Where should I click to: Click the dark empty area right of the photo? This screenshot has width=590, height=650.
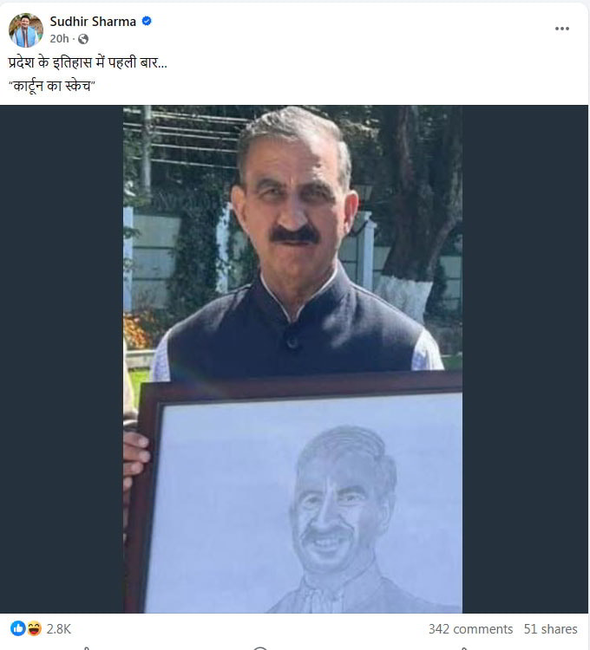[x=525, y=359]
